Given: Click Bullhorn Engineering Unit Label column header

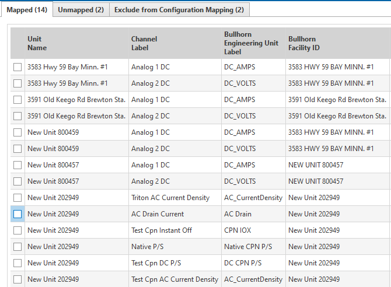Looking at the screenshot, I should coord(253,43).
